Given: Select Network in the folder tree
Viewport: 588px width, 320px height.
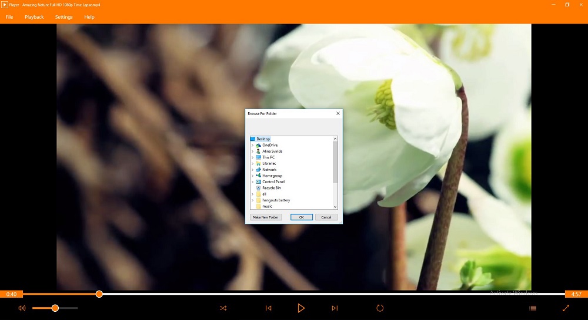Looking at the screenshot, I should point(269,170).
